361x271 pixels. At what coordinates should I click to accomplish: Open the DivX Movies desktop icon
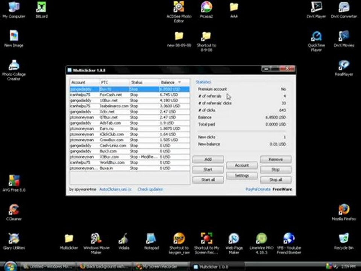coord(344,39)
